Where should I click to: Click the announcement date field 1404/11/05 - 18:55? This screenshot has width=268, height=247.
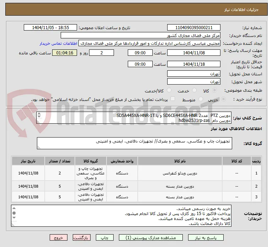[x=50, y=28]
